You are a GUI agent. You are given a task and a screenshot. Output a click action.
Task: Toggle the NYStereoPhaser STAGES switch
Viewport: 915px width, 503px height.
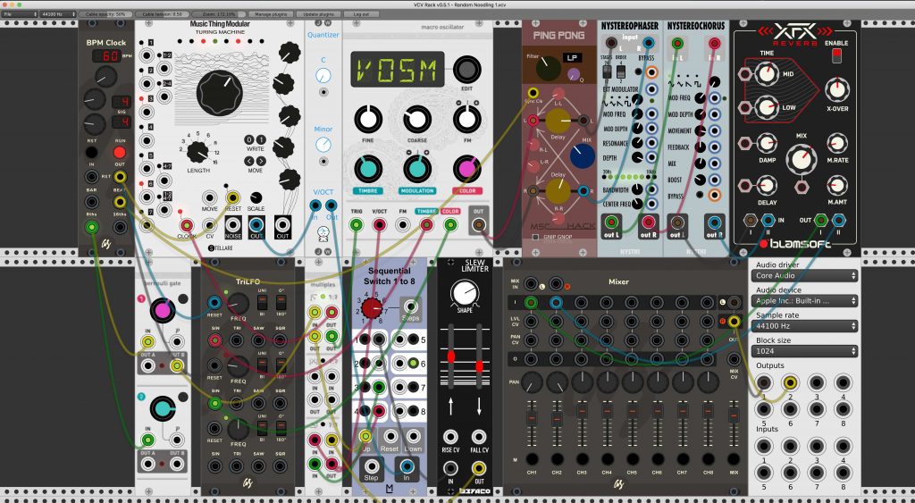[607, 71]
